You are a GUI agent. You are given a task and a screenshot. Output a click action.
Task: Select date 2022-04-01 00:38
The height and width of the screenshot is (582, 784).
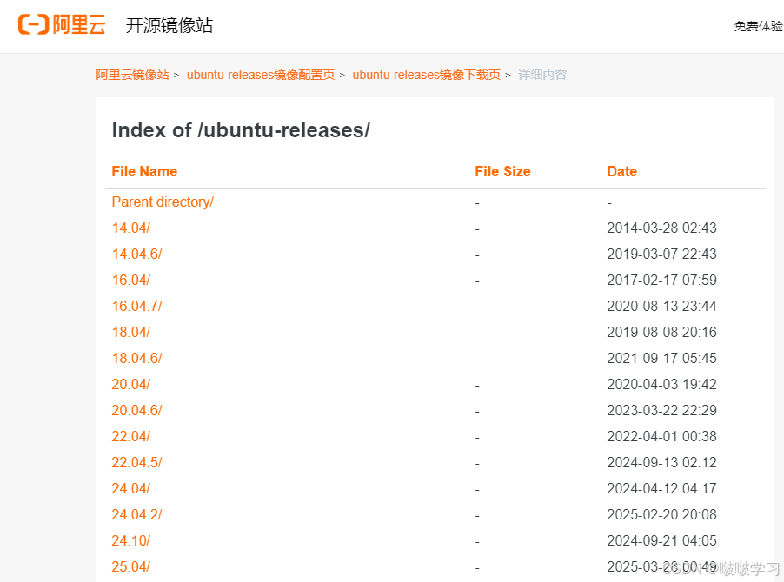click(x=661, y=436)
